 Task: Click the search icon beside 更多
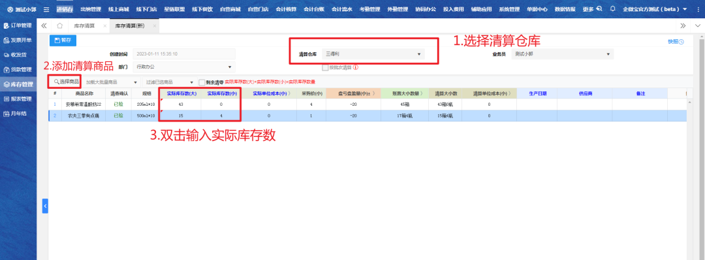599,9
